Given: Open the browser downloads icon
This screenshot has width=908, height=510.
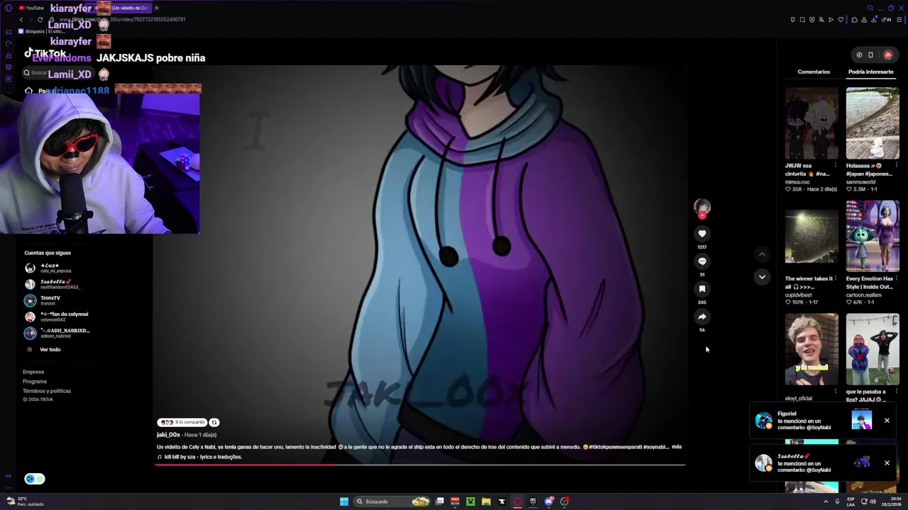Looking at the screenshot, I should click(873, 20).
